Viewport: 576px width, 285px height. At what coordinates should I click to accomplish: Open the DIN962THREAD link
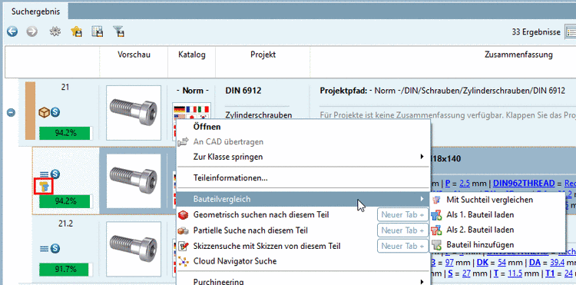pos(524,183)
